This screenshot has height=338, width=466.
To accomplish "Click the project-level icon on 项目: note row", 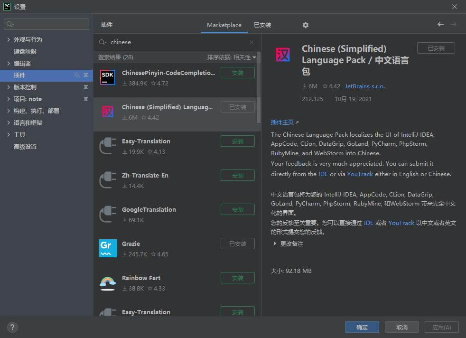I will [x=86, y=99].
